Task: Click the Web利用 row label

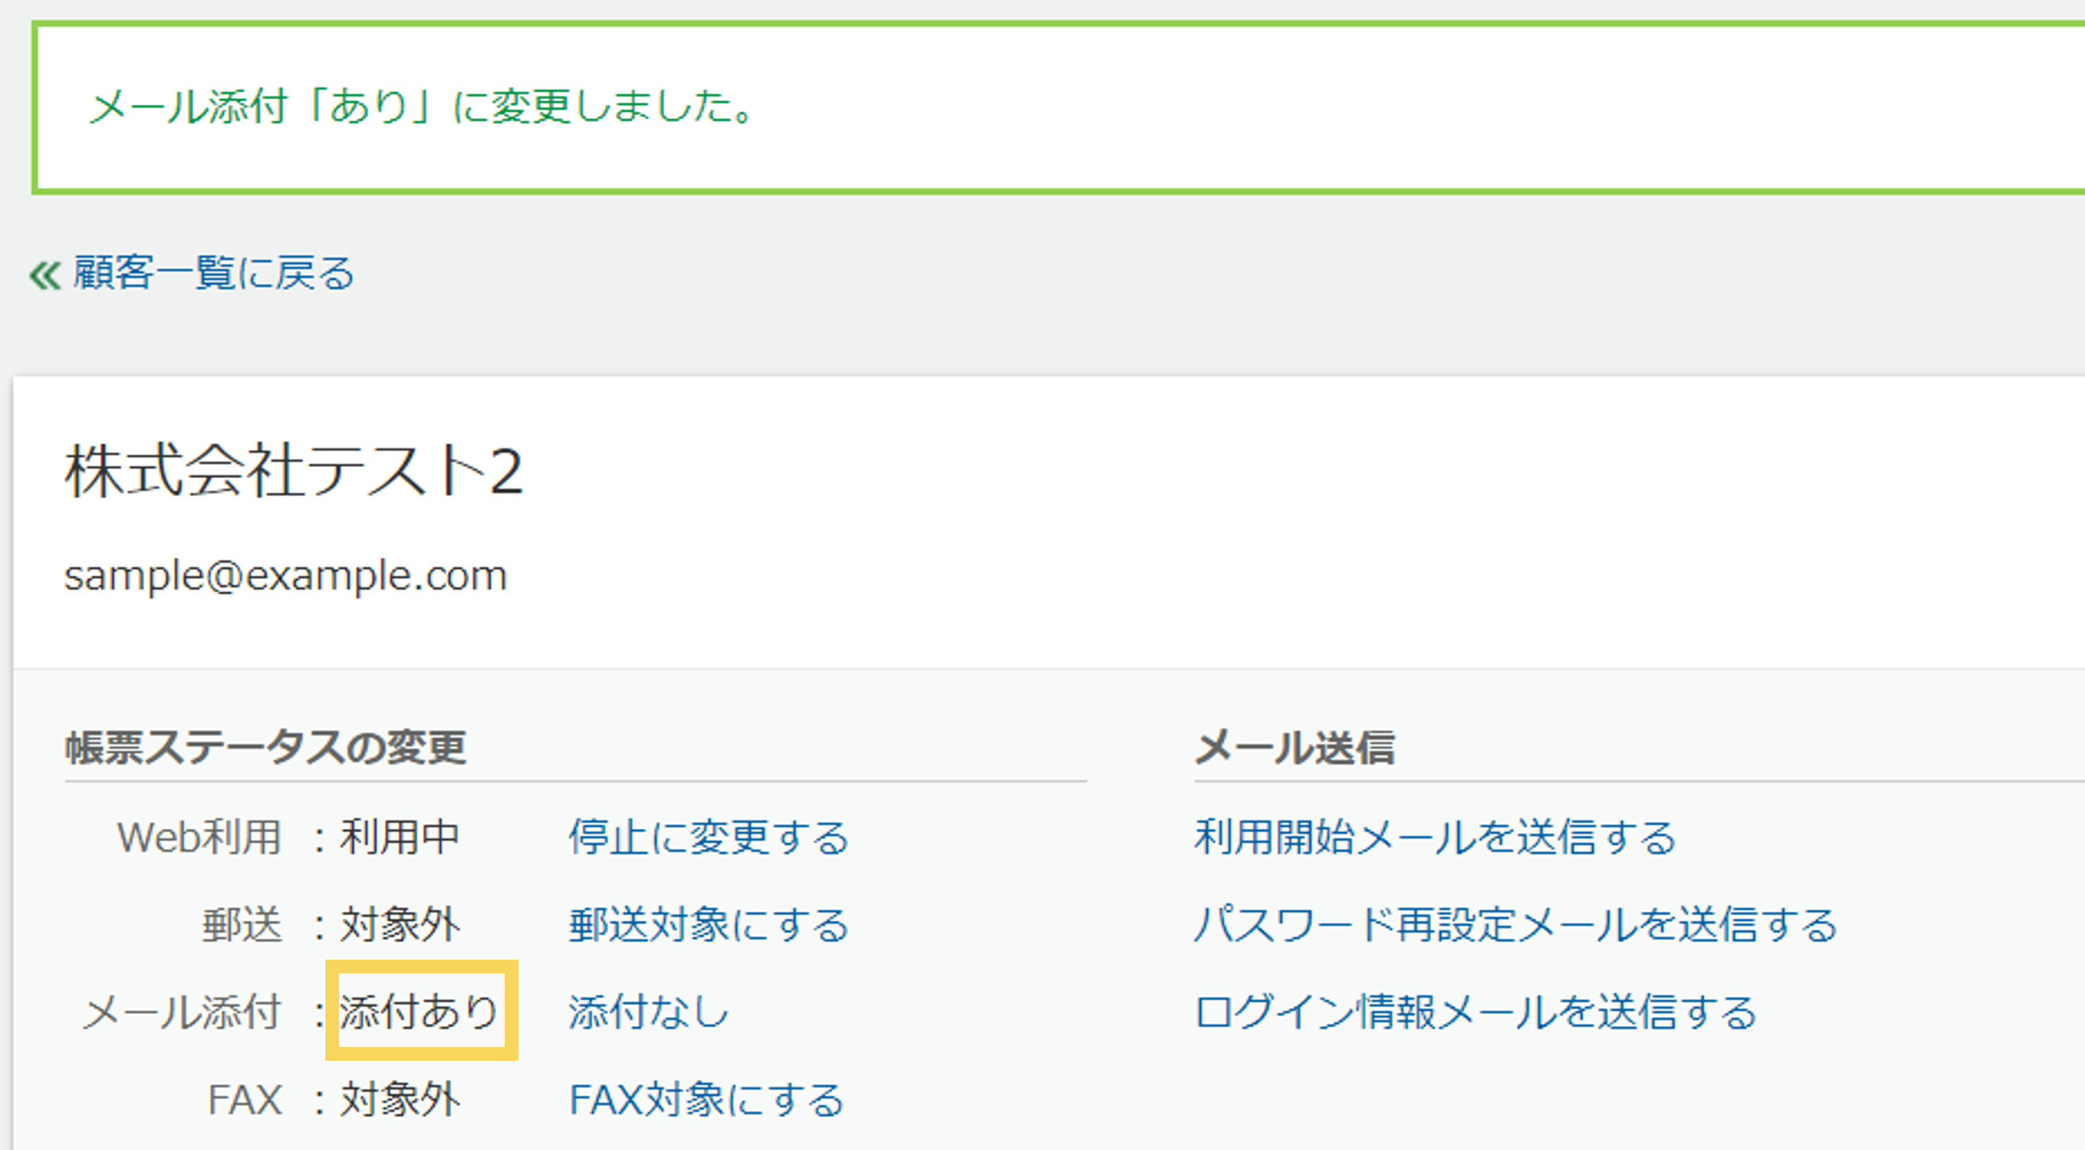Action: (199, 836)
